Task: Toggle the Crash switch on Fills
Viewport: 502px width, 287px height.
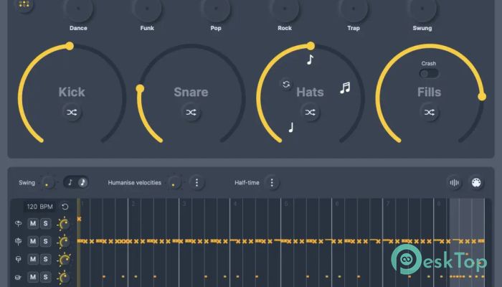Action: coord(429,73)
